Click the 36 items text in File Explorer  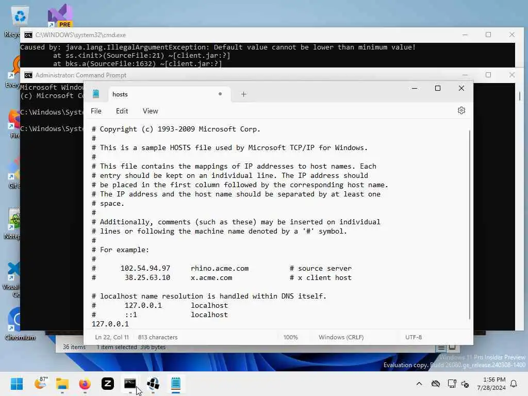(x=74, y=347)
